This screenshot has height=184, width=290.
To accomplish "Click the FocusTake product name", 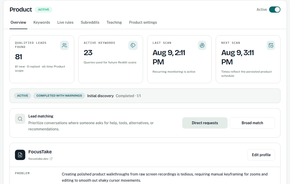I will pyautogui.click(x=40, y=152).
